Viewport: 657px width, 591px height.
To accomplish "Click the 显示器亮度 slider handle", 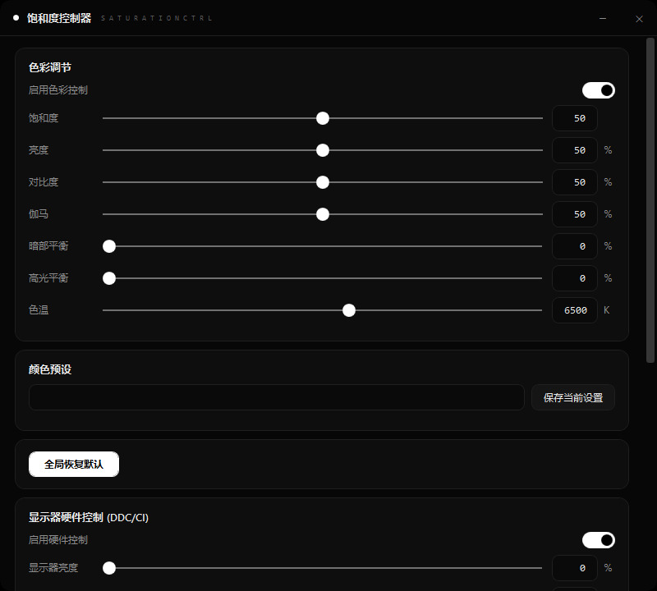I will [109, 568].
